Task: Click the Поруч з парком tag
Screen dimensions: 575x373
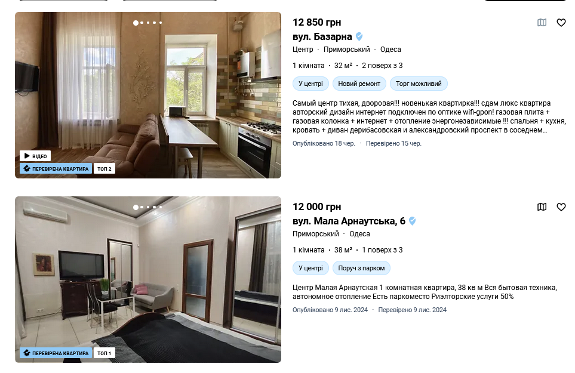Action: click(x=361, y=268)
